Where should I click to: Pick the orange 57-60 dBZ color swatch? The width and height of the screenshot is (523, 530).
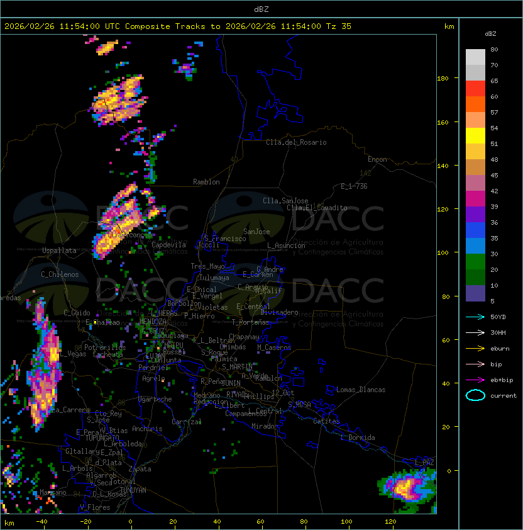475,104
